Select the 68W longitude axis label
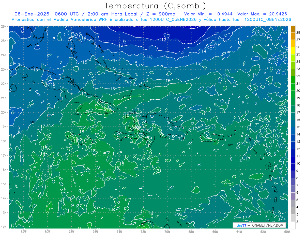Screen dimensions: 305x235 (191, 231)
